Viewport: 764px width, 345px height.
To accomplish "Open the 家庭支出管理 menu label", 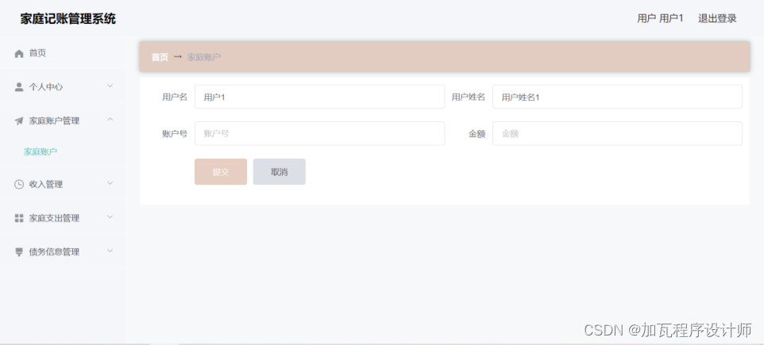I will tap(54, 218).
